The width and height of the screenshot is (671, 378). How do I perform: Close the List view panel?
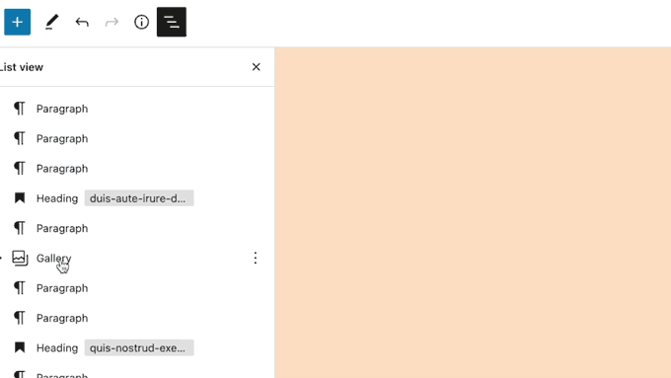tap(256, 67)
